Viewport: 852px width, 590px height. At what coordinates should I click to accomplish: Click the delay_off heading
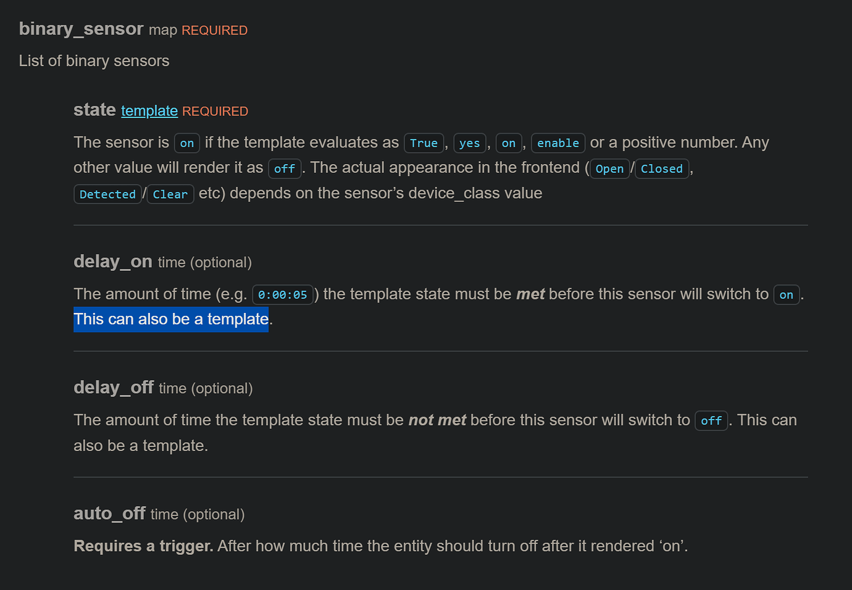(114, 388)
